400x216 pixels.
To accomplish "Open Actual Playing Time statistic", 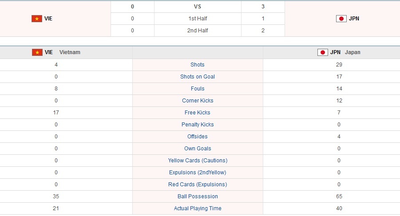I will click(x=198, y=208).
